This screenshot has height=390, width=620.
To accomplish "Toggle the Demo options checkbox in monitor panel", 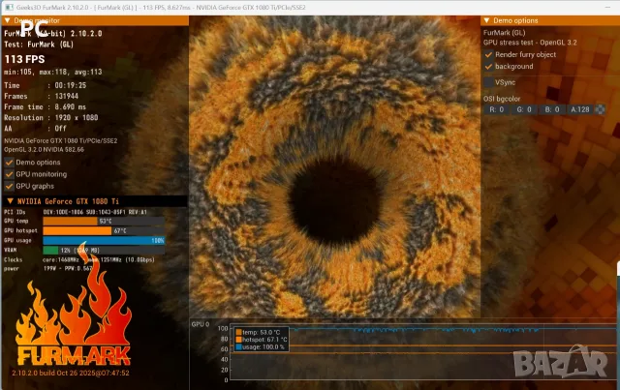I will (x=9, y=163).
